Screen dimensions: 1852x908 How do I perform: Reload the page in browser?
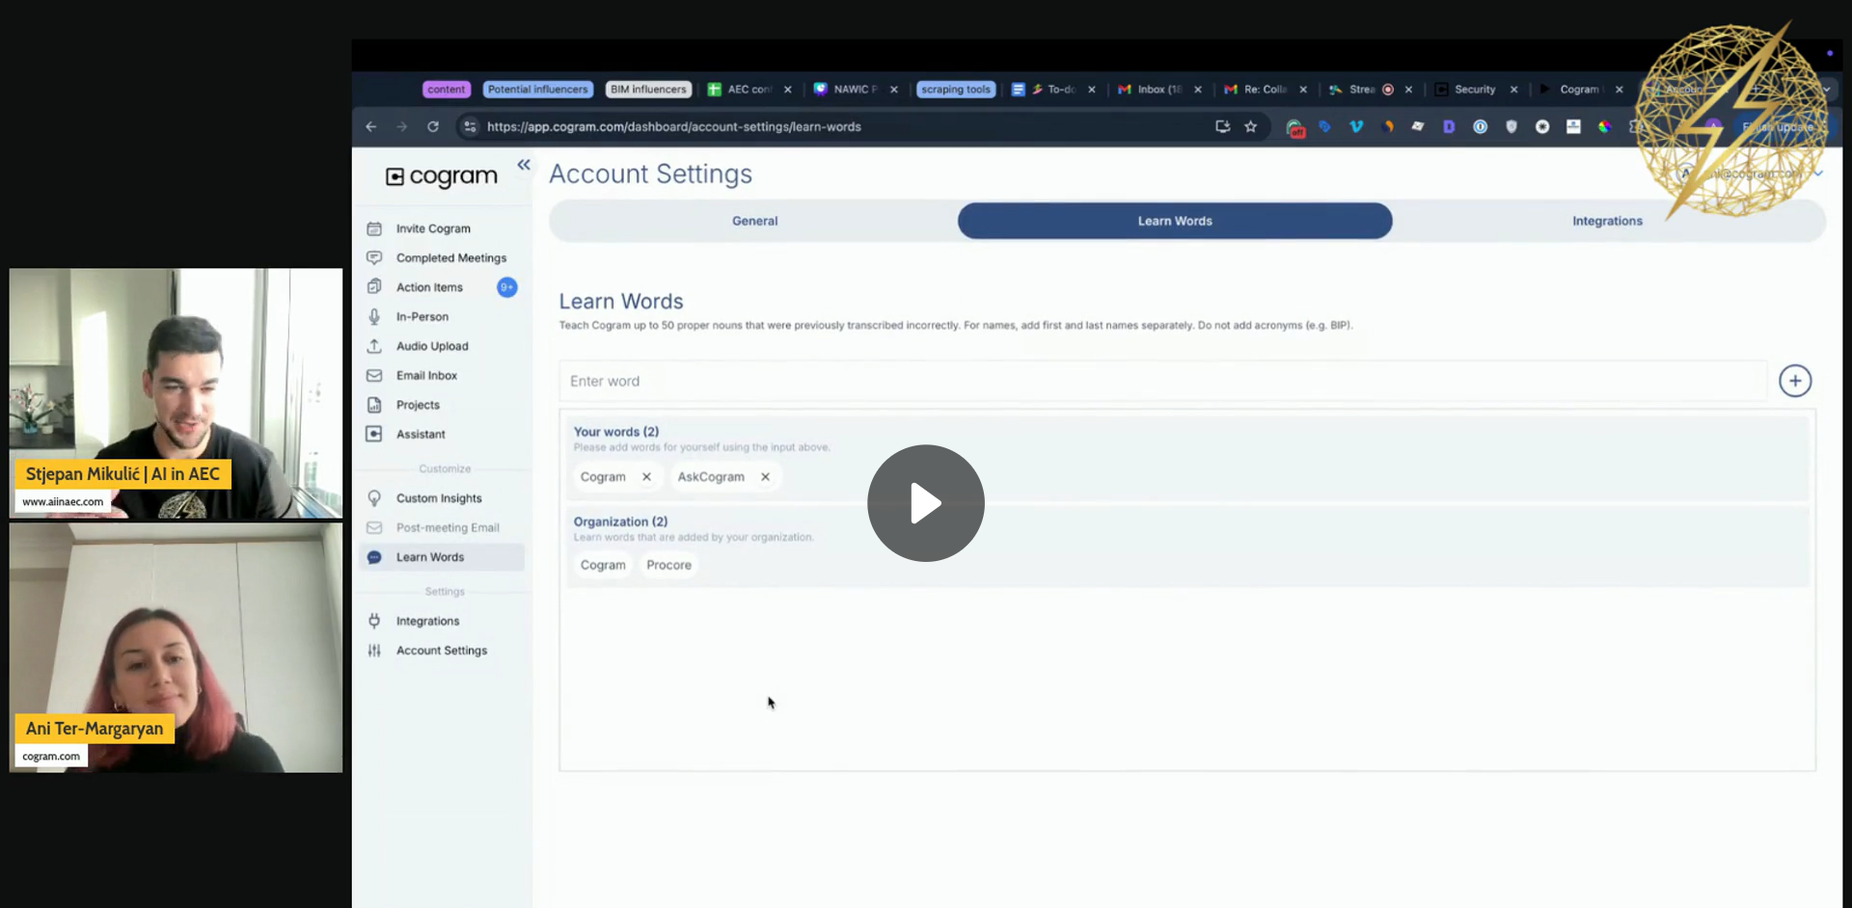433,127
